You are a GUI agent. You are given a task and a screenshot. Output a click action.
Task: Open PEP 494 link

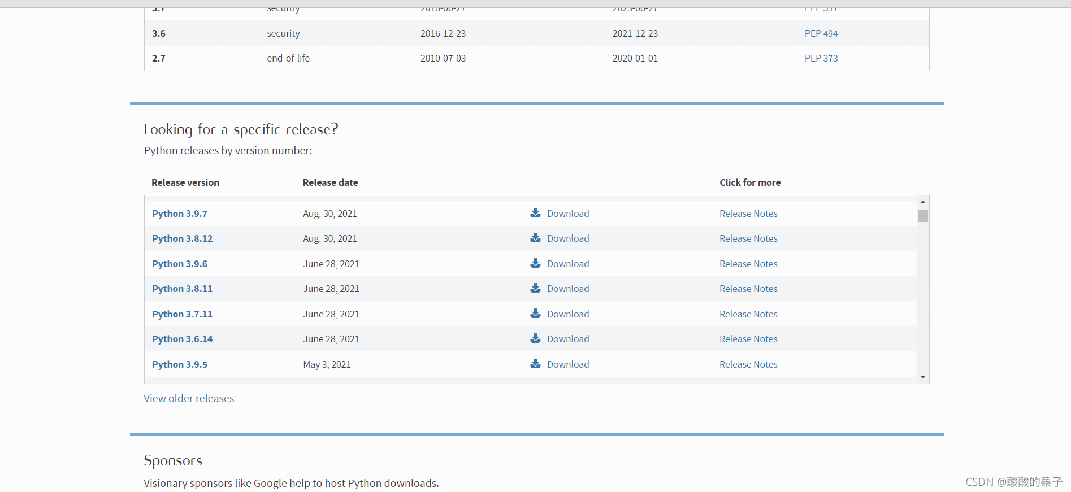pos(821,33)
